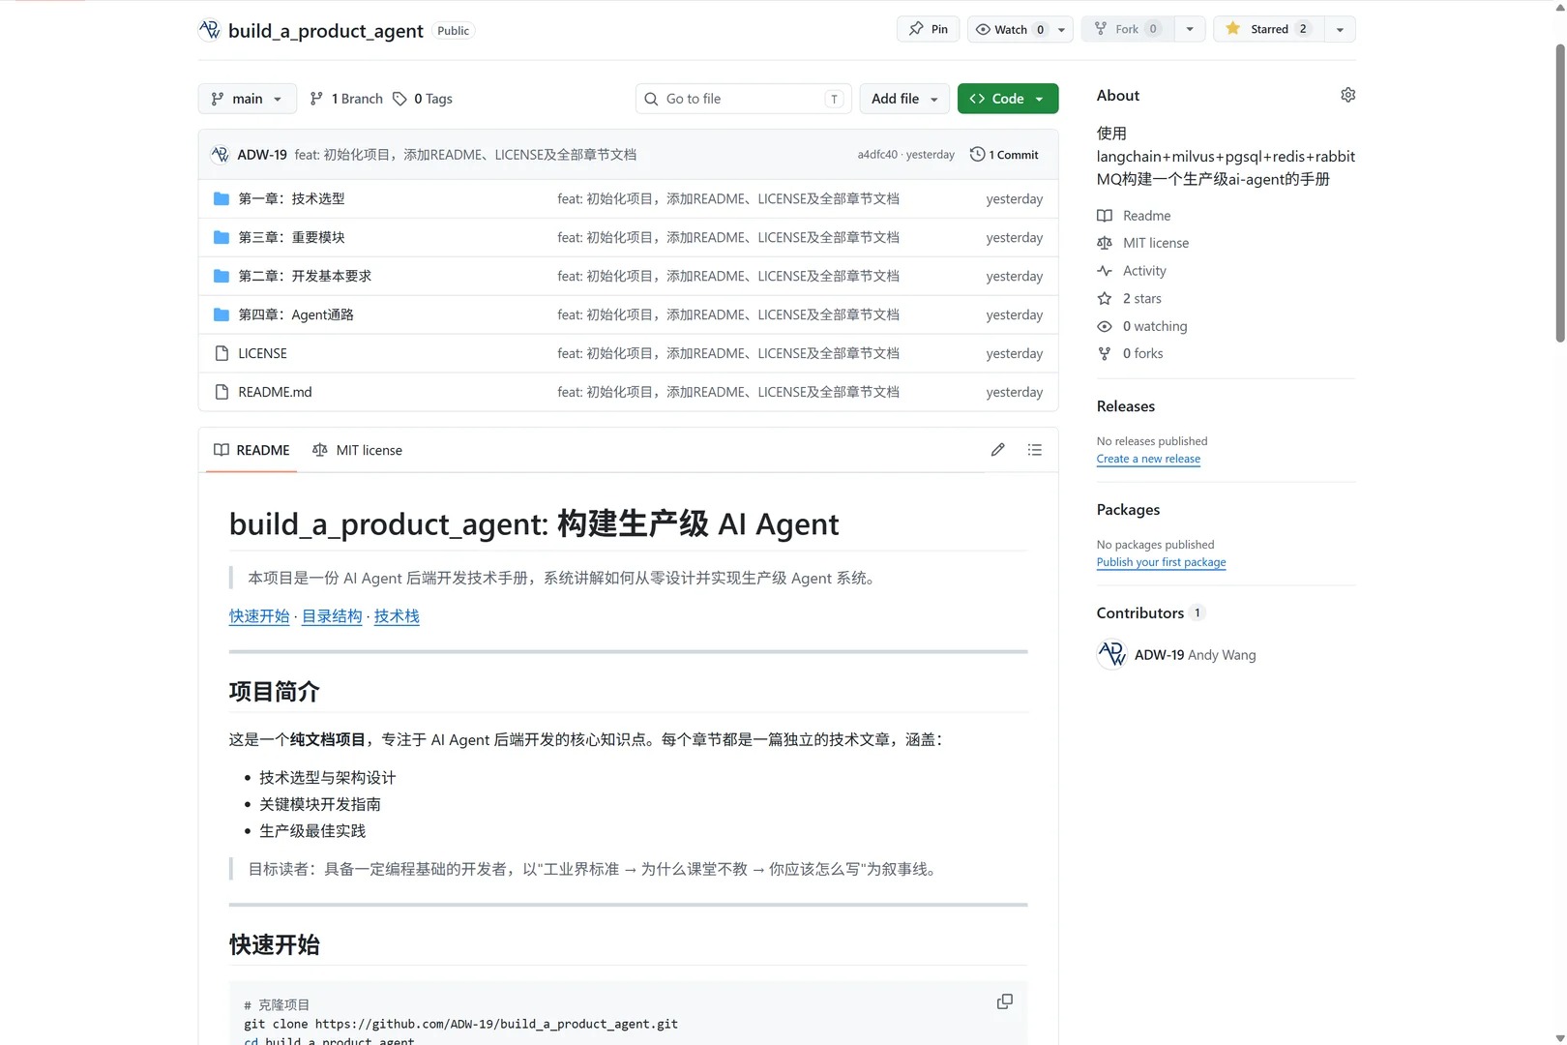Click the ADW-19 contributor avatar
This screenshot has height=1045, width=1567.
1112,655
